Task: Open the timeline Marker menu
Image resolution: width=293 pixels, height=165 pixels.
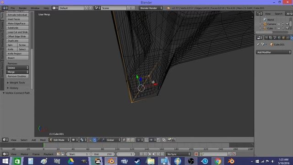Action: tap(24, 154)
